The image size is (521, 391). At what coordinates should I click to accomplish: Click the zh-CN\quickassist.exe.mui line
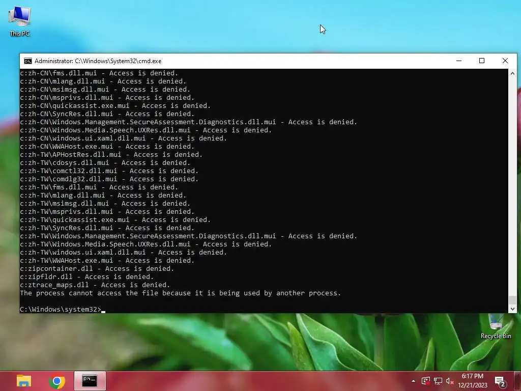(x=115, y=106)
